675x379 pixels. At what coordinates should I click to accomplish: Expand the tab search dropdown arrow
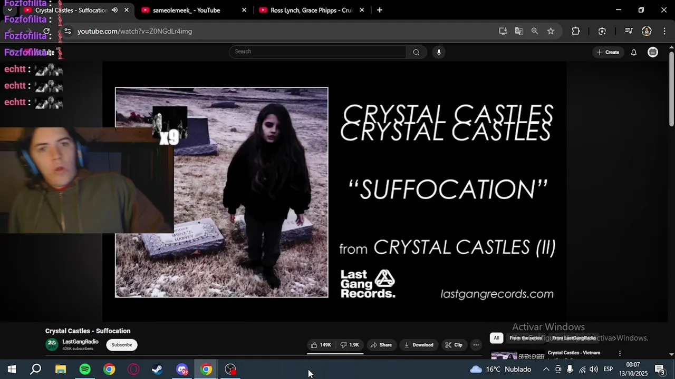[9, 10]
